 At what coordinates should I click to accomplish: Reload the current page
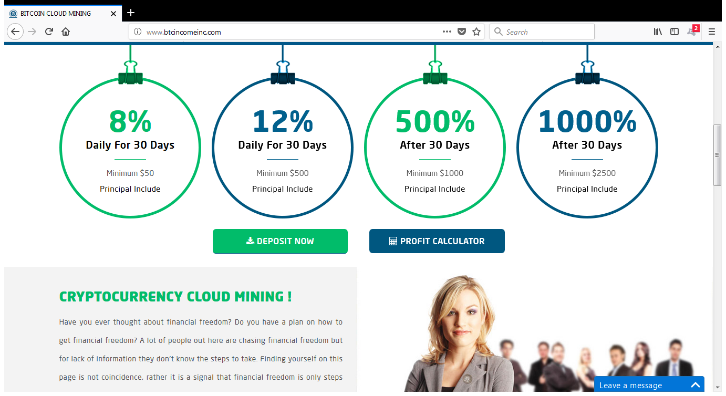[49, 32]
